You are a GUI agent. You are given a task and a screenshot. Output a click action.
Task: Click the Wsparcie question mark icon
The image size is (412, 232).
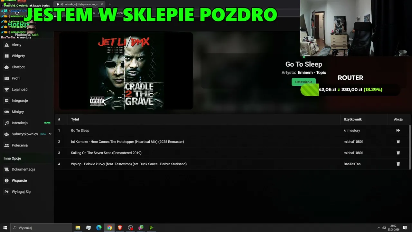(x=6, y=180)
